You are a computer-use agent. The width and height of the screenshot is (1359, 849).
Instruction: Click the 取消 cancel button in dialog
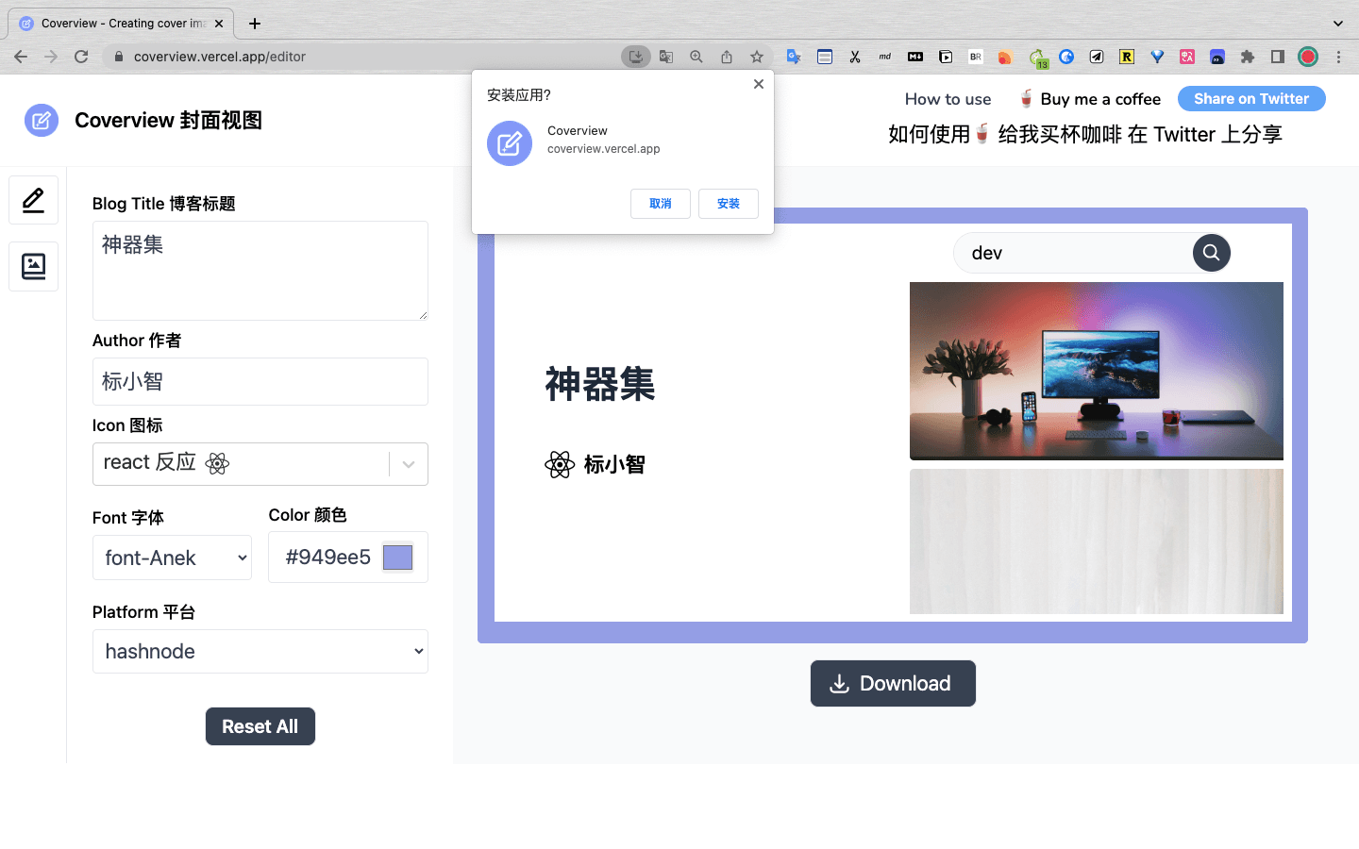pyautogui.click(x=661, y=204)
